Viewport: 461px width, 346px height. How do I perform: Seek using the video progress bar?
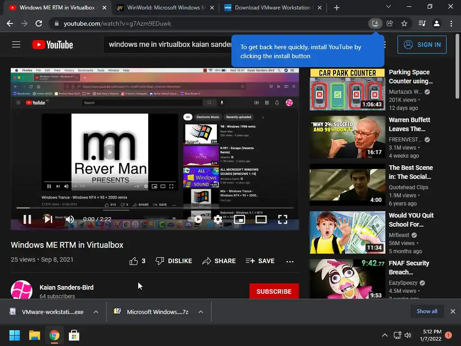coord(155,208)
